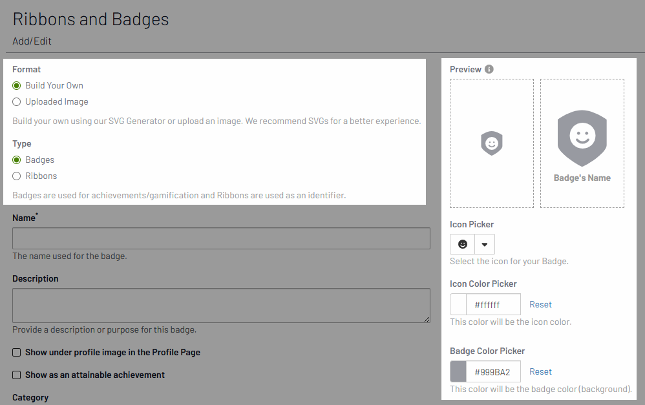Check Show as an attainable achievement

click(16, 375)
